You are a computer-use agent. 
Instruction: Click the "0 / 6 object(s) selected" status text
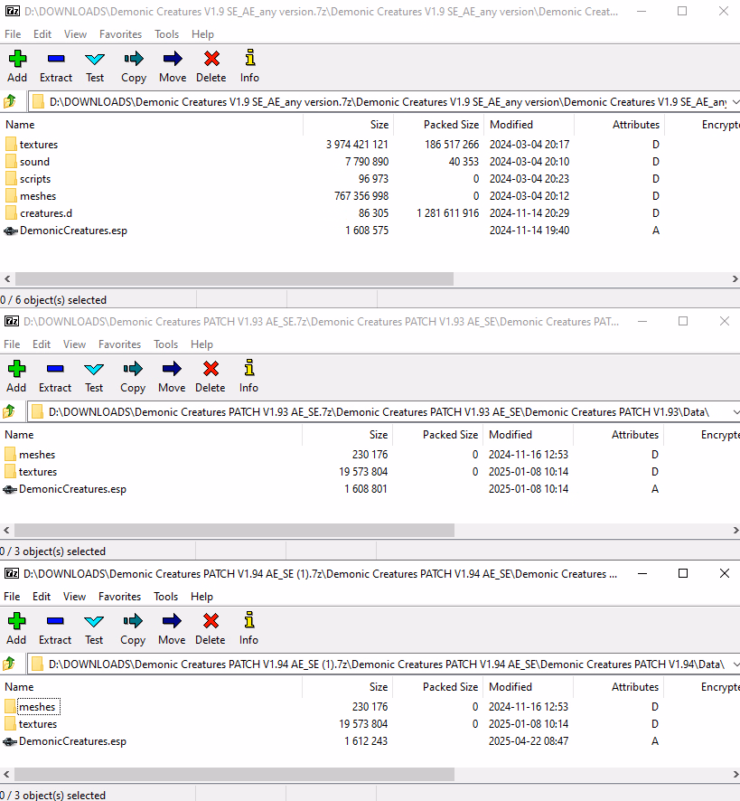(53, 300)
